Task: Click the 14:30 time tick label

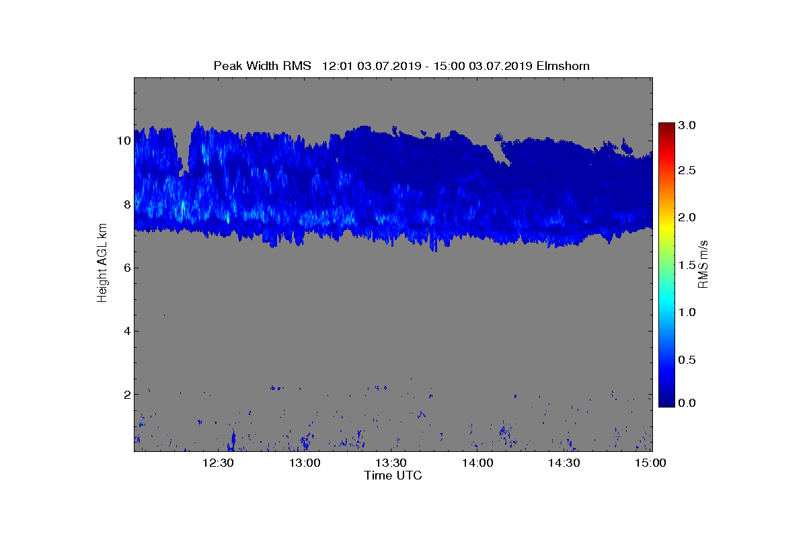Action: coord(564,463)
